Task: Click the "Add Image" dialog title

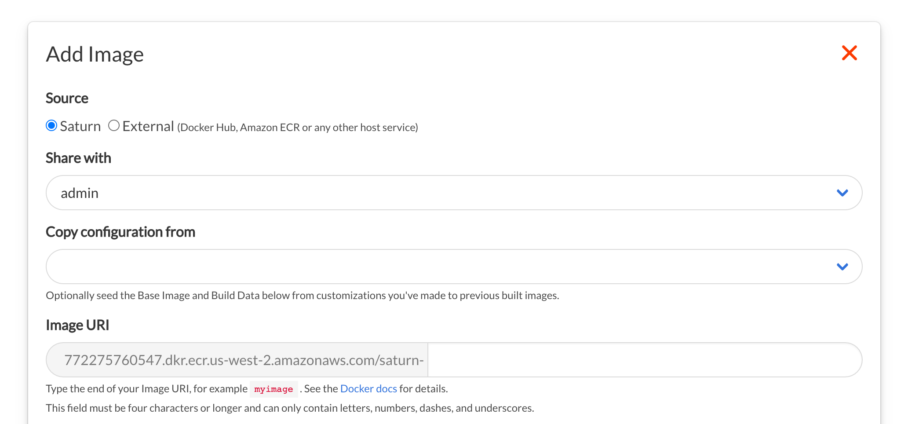Action: coord(95,55)
